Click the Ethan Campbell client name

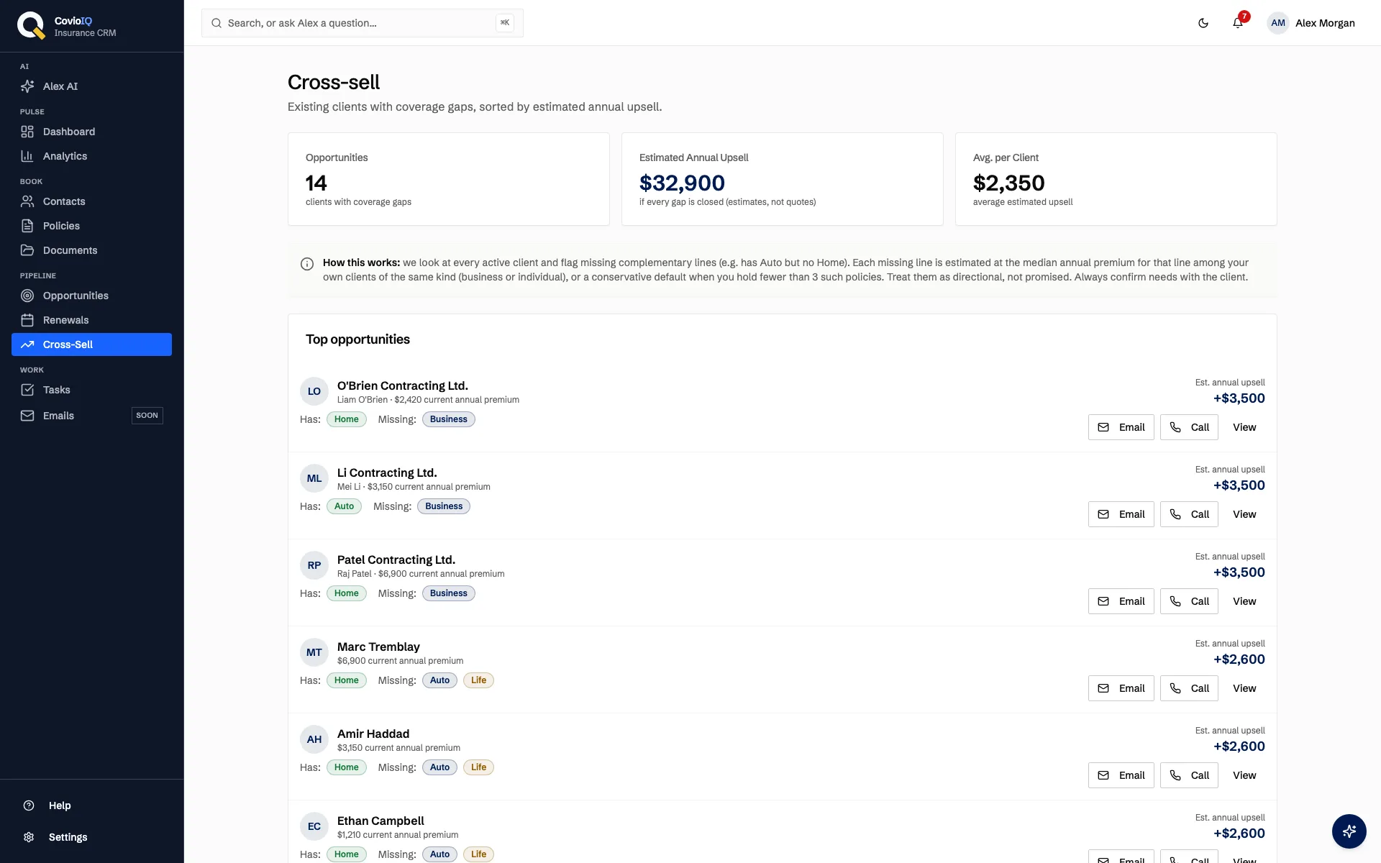380,821
